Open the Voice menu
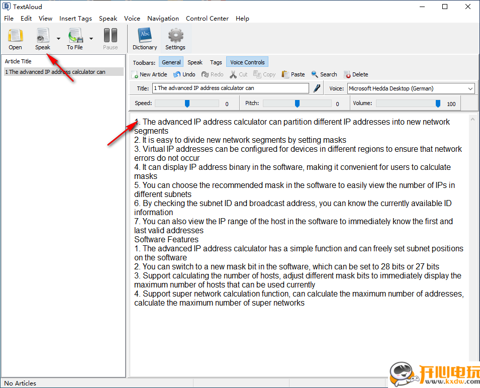 point(132,19)
